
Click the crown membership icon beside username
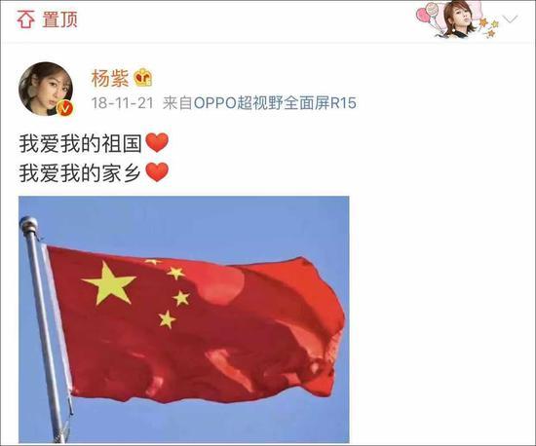click(143, 78)
